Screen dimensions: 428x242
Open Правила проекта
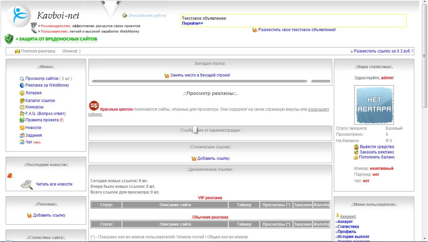coord(42,120)
